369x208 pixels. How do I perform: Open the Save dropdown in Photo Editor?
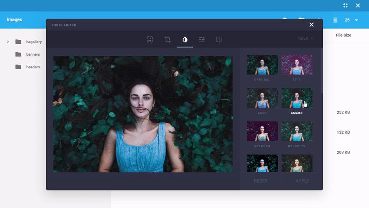click(x=305, y=38)
